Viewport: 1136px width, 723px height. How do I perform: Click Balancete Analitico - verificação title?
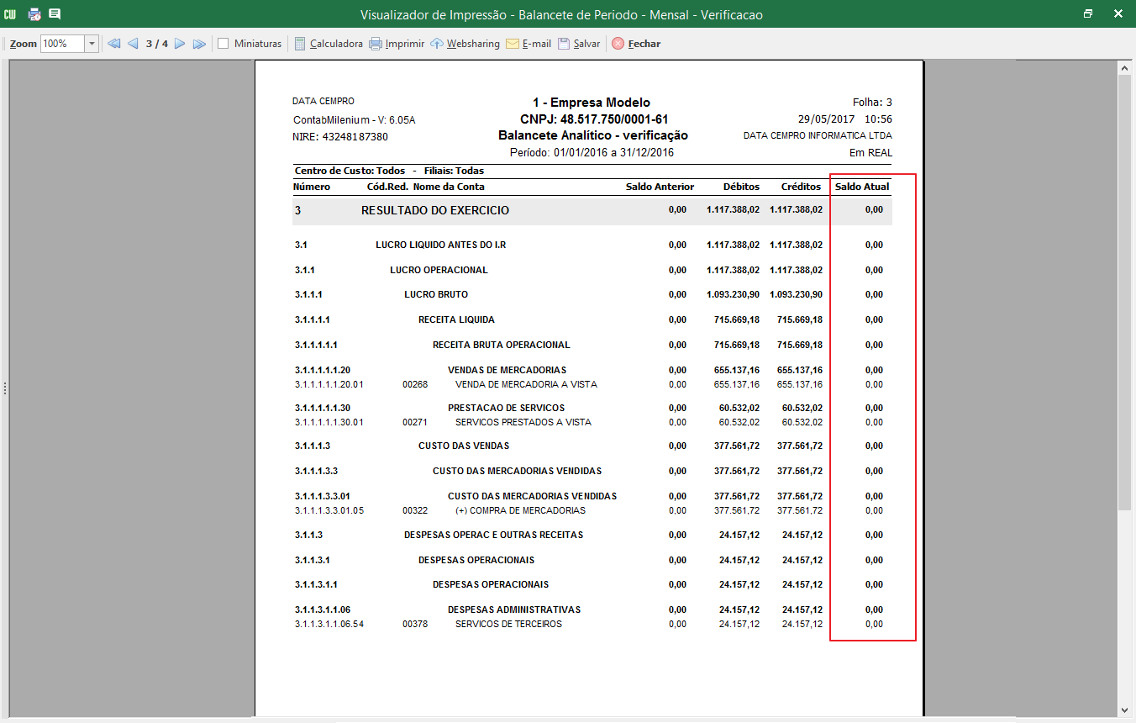point(592,135)
